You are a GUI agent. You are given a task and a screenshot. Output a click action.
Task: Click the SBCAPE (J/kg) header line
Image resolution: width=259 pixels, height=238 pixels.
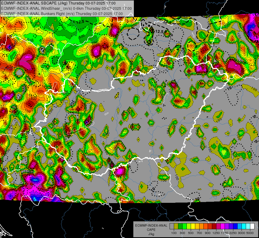[58, 3]
